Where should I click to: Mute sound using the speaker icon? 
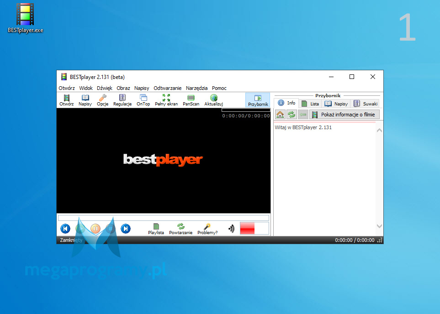232,229
